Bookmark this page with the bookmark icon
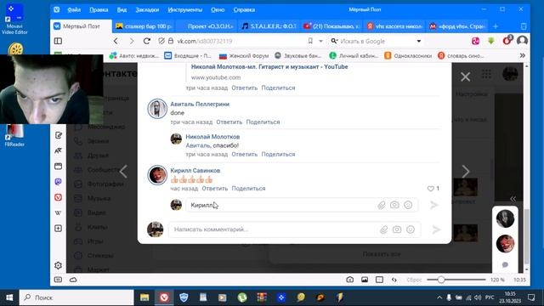The height and width of the screenshot is (306, 544). coord(310,41)
